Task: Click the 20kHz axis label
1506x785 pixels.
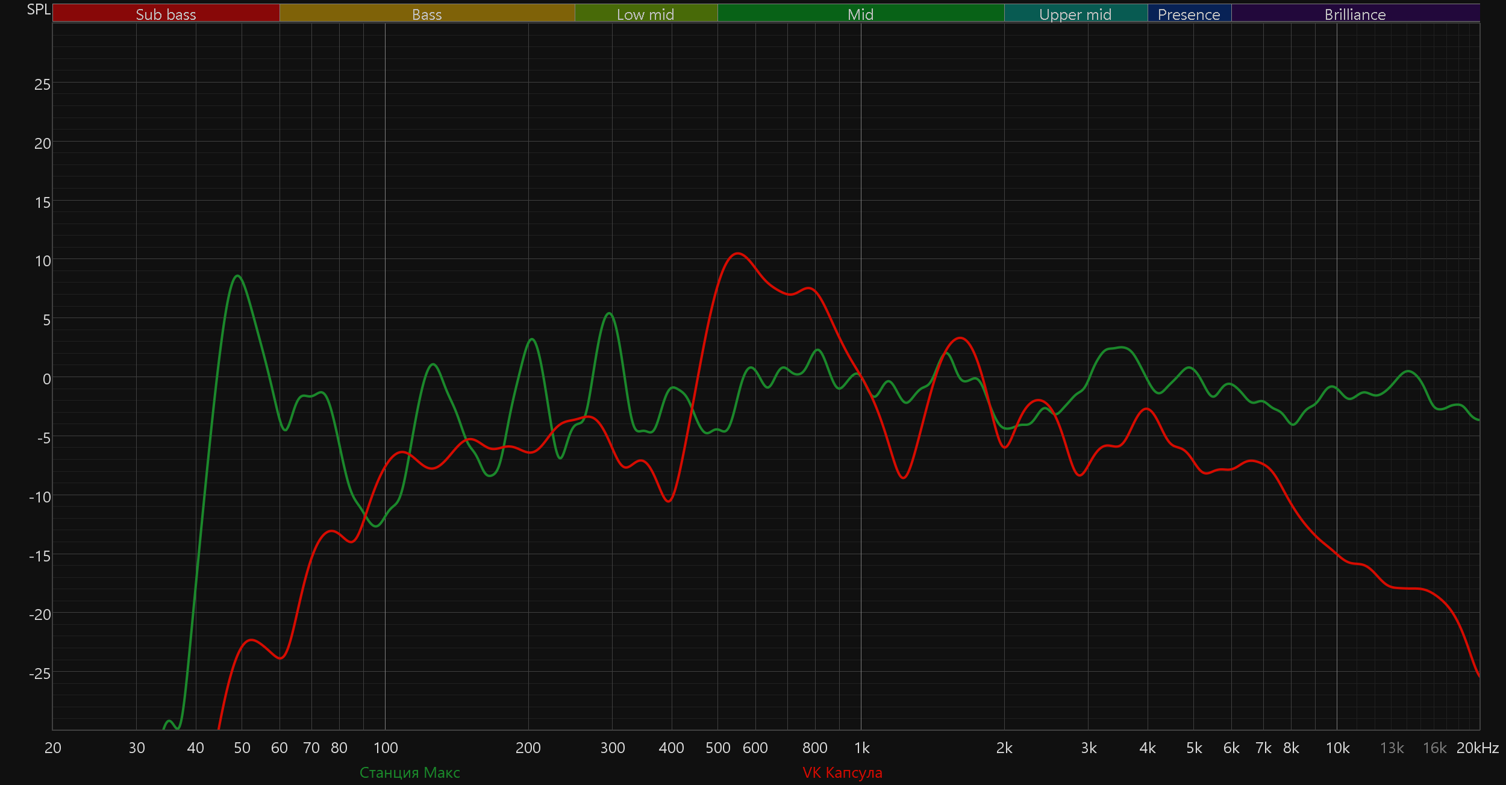Action: [x=1477, y=748]
